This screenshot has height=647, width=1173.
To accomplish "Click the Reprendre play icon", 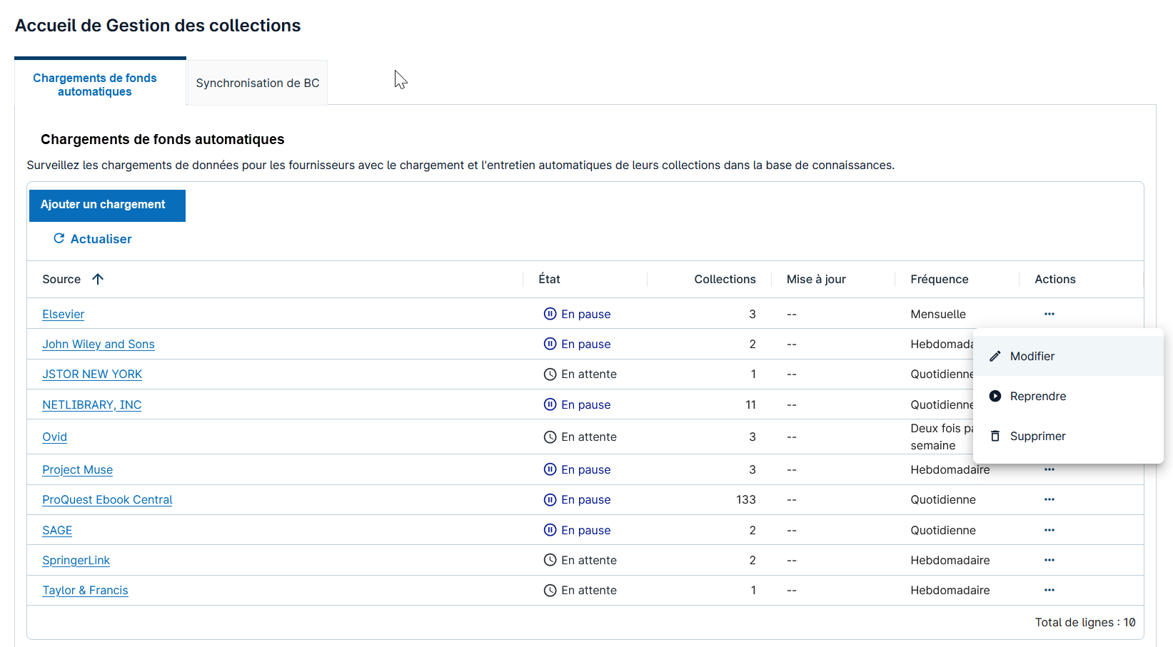I will tap(995, 396).
